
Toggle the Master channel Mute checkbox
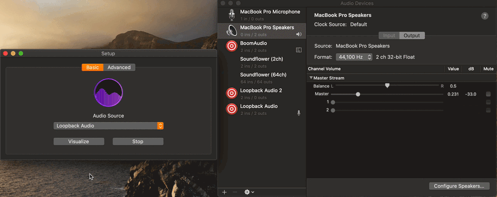(x=488, y=94)
